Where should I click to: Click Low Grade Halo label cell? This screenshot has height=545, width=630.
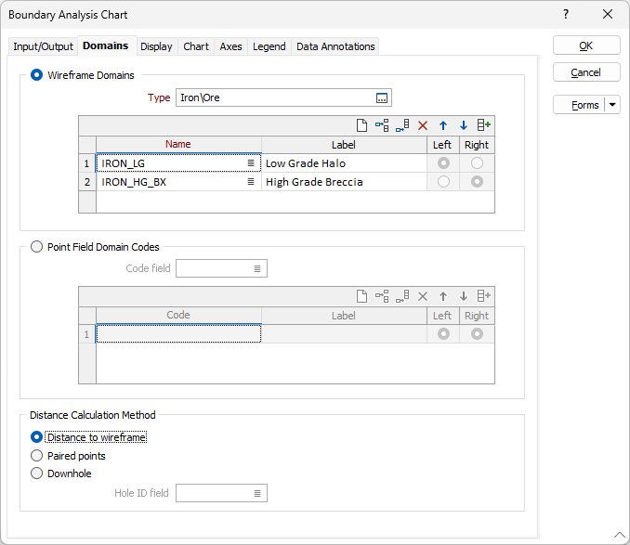344,163
